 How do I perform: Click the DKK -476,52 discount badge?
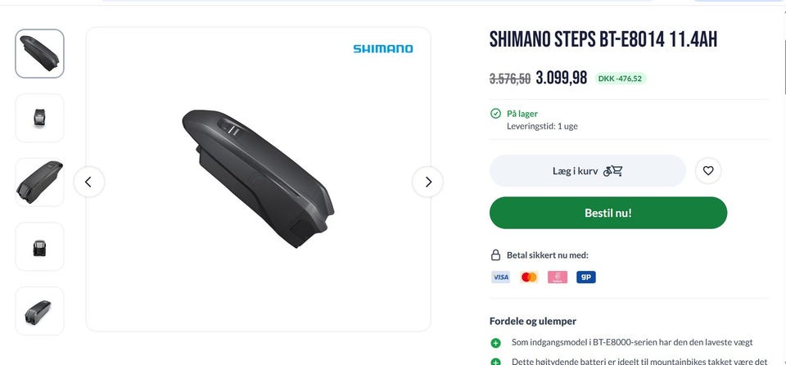(620, 79)
